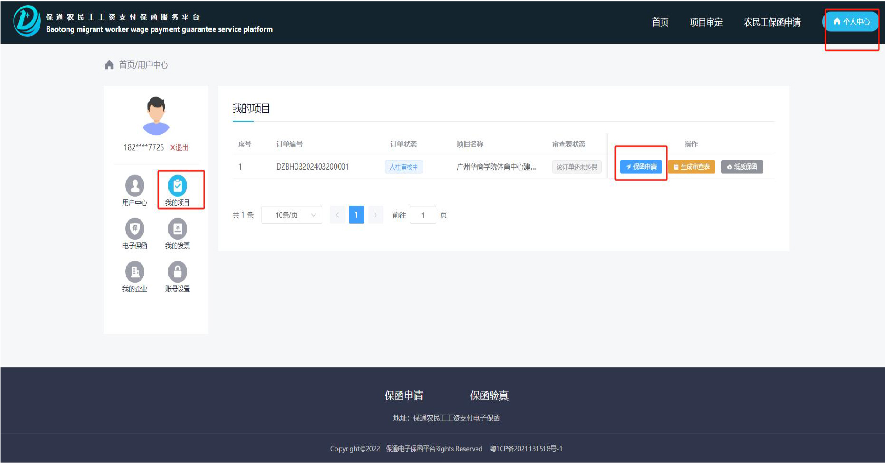Click the 前往 page number input field
The image size is (887, 465).
(423, 215)
